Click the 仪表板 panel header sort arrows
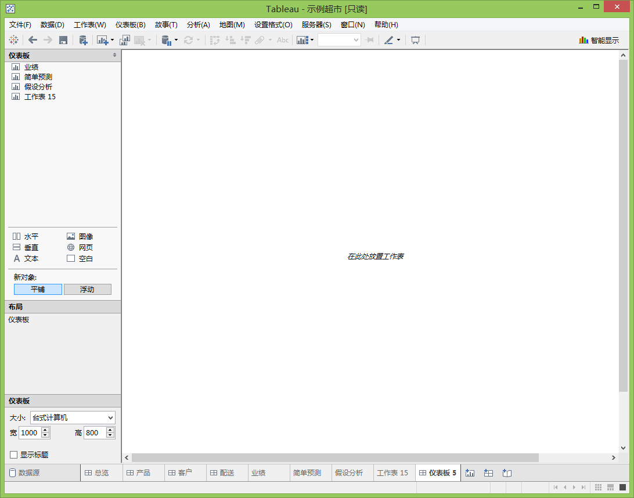The image size is (634, 498). pos(114,55)
